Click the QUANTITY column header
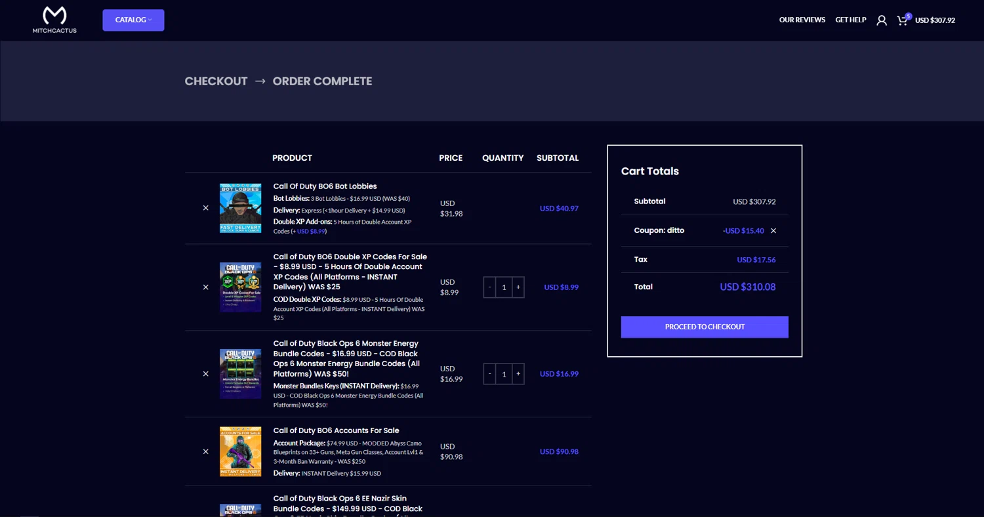The image size is (984, 517). pyautogui.click(x=503, y=158)
